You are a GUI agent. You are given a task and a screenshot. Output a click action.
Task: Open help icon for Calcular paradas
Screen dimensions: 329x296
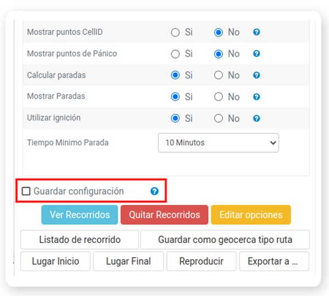(257, 75)
